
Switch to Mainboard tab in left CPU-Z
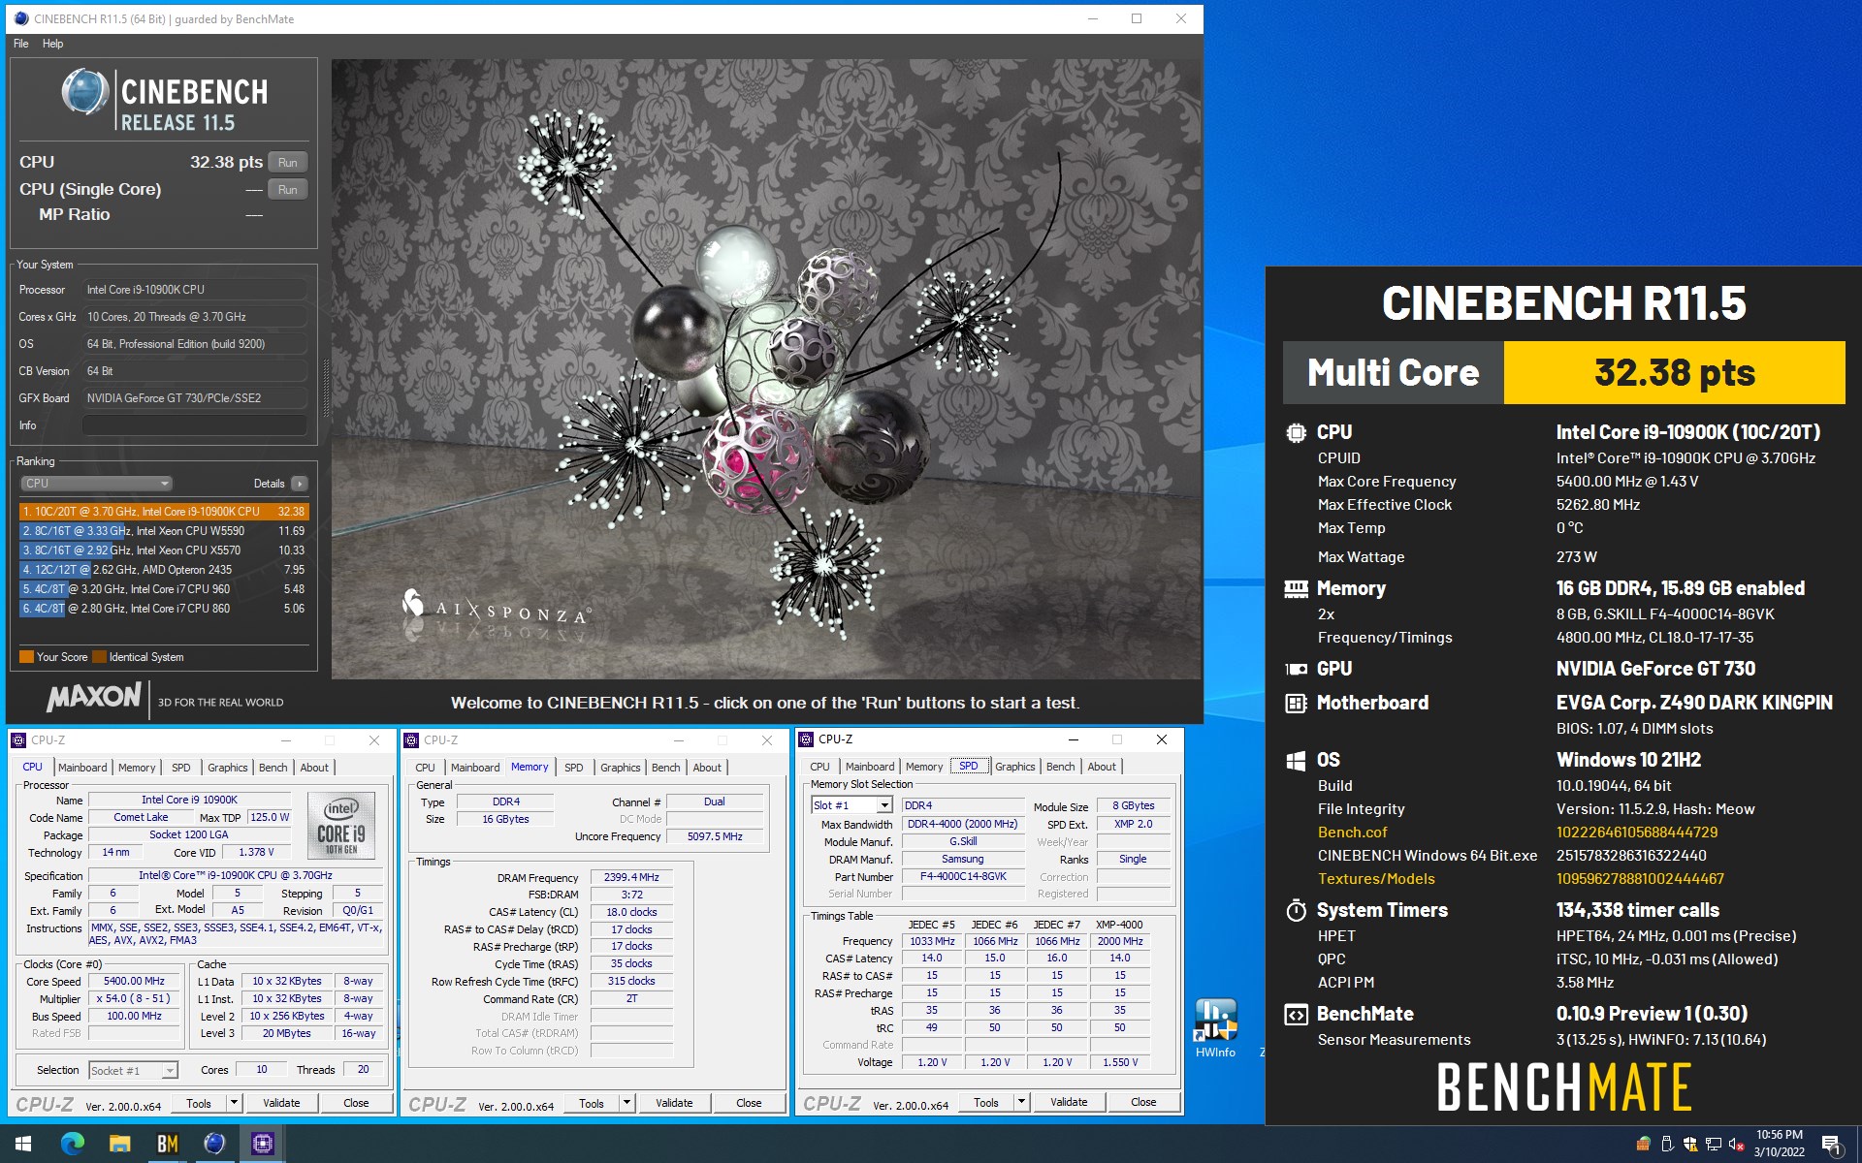pyautogui.click(x=82, y=768)
